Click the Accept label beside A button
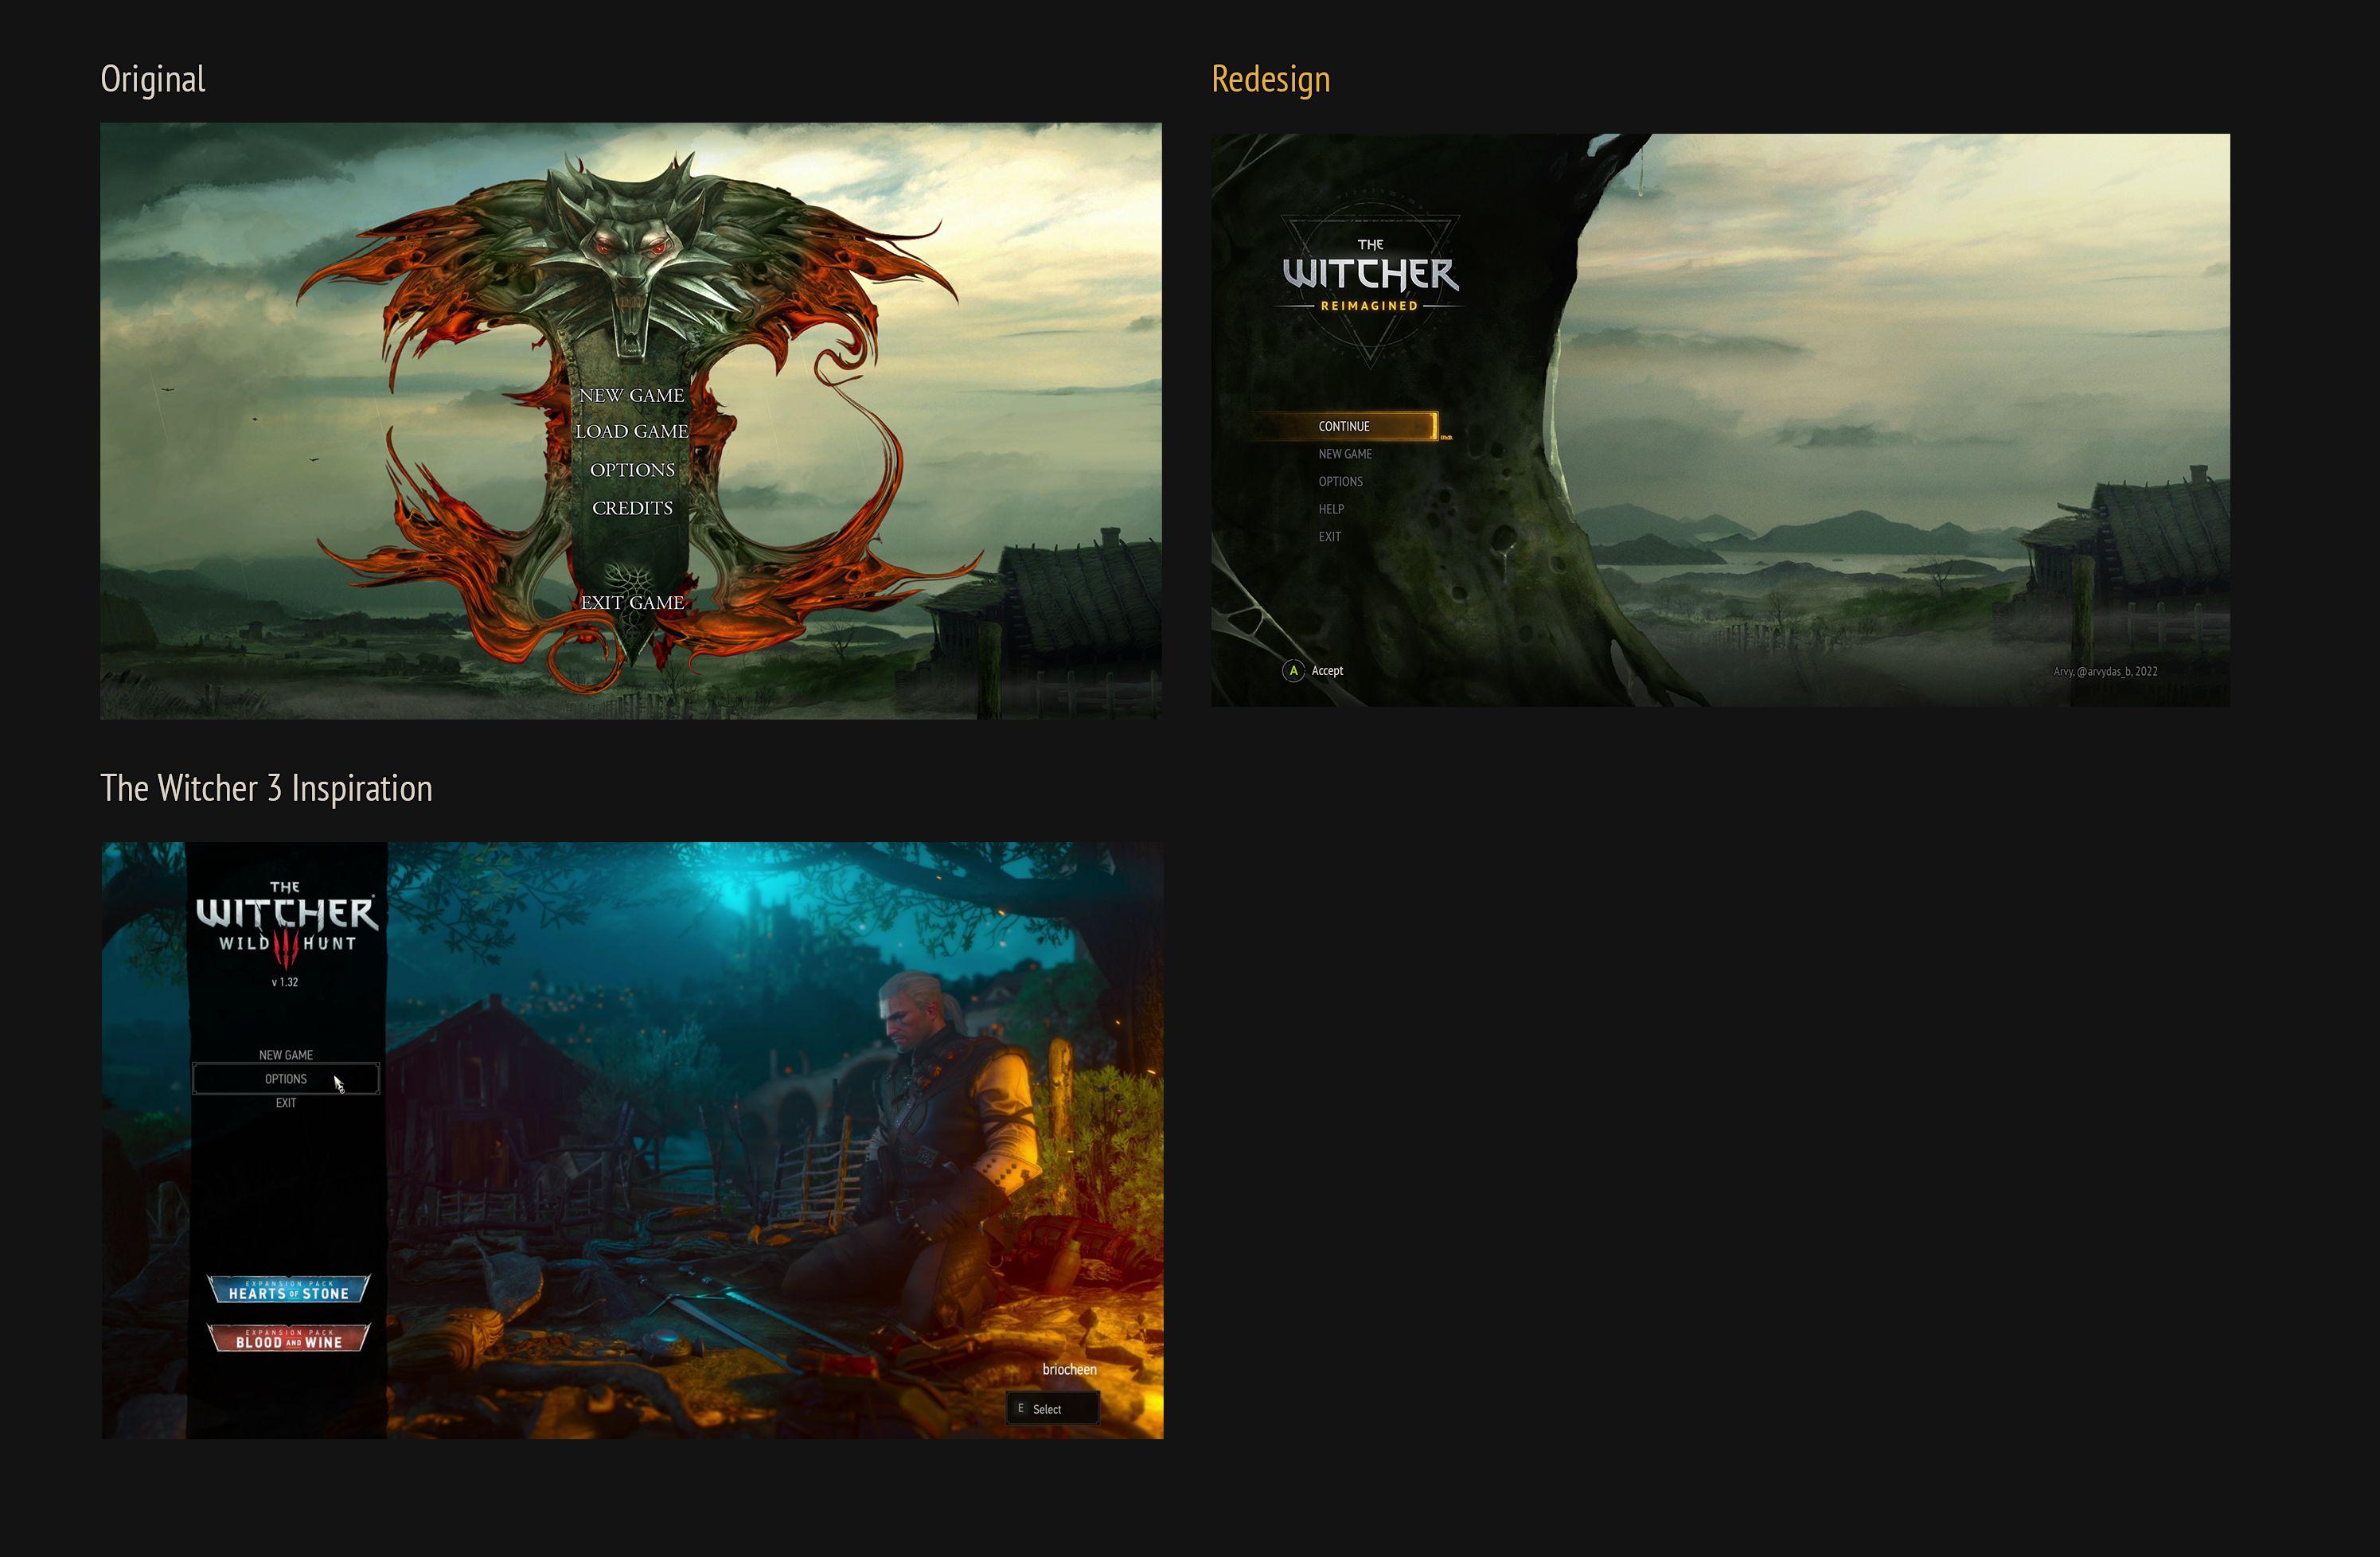This screenshot has height=1557, width=2380. tap(1327, 671)
